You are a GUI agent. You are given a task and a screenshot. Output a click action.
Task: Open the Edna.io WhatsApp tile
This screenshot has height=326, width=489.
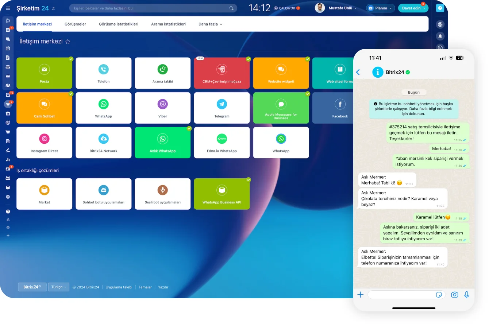coord(222,143)
